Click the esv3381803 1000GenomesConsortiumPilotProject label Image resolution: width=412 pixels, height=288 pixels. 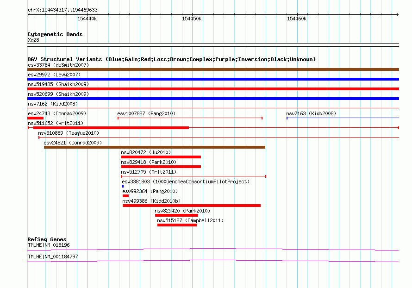(186, 182)
